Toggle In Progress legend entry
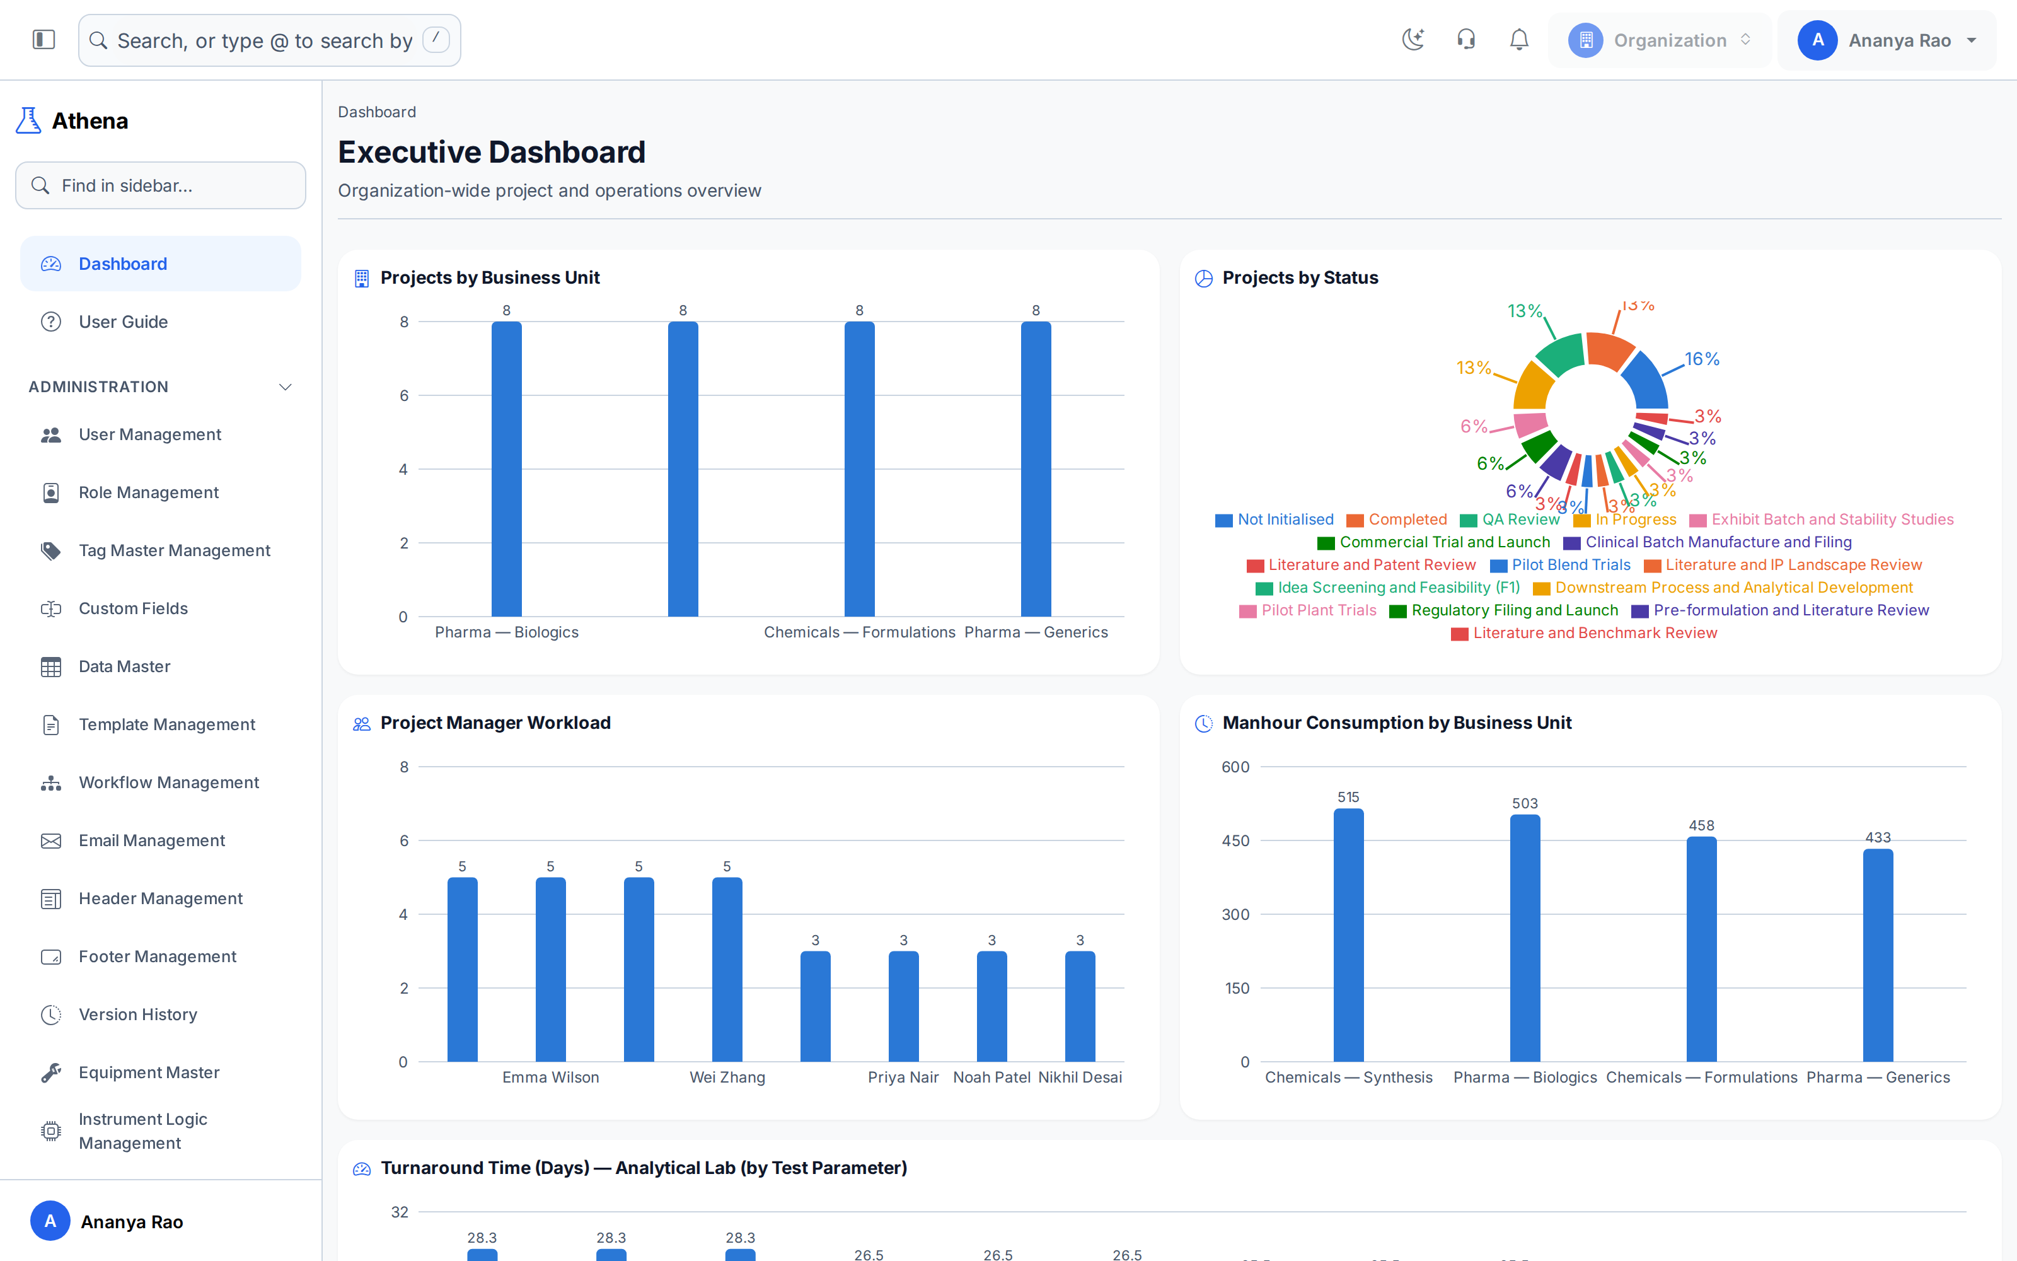 pos(1624,520)
